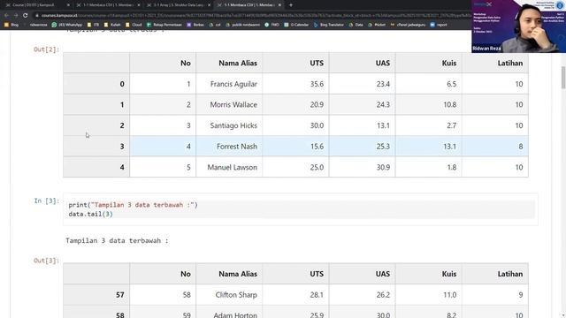Open the Data bookmark

coord(356,25)
